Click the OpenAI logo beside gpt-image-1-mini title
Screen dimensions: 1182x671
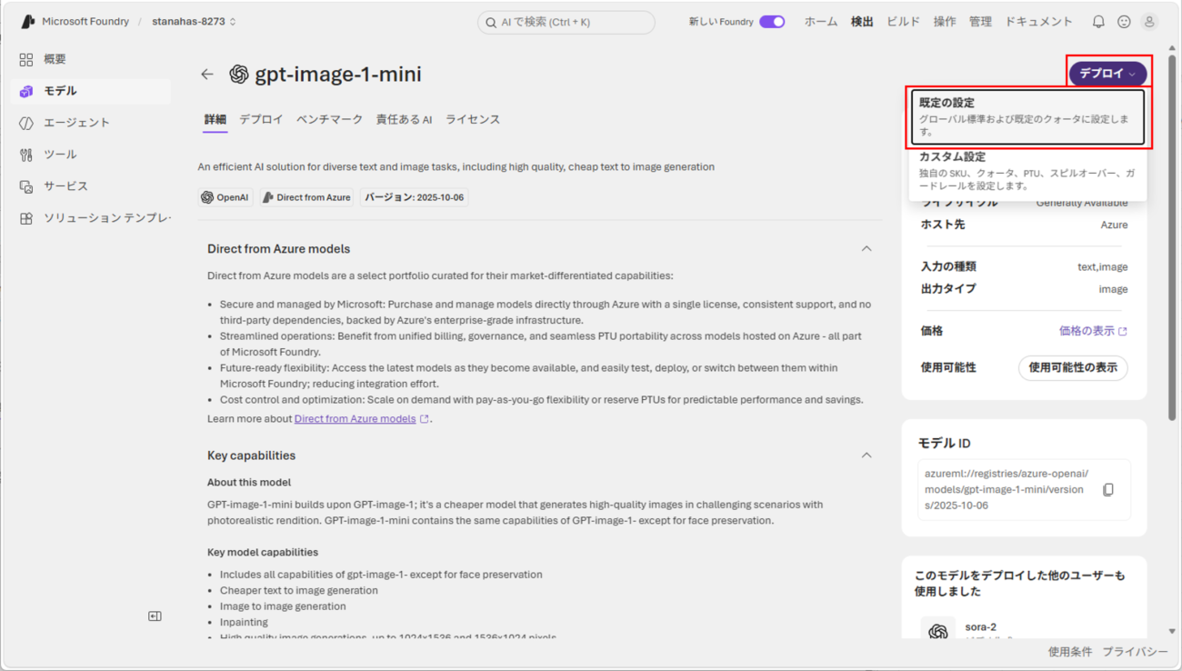pyautogui.click(x=239, y=75)
